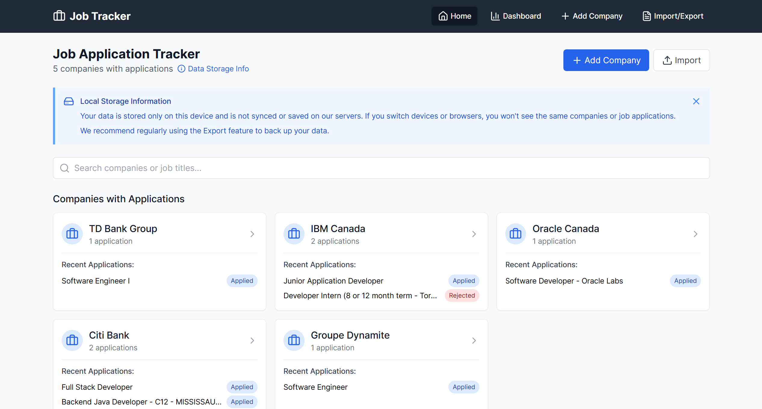
Task: Select the Oracle Canada company title
Action: [566, 229]
